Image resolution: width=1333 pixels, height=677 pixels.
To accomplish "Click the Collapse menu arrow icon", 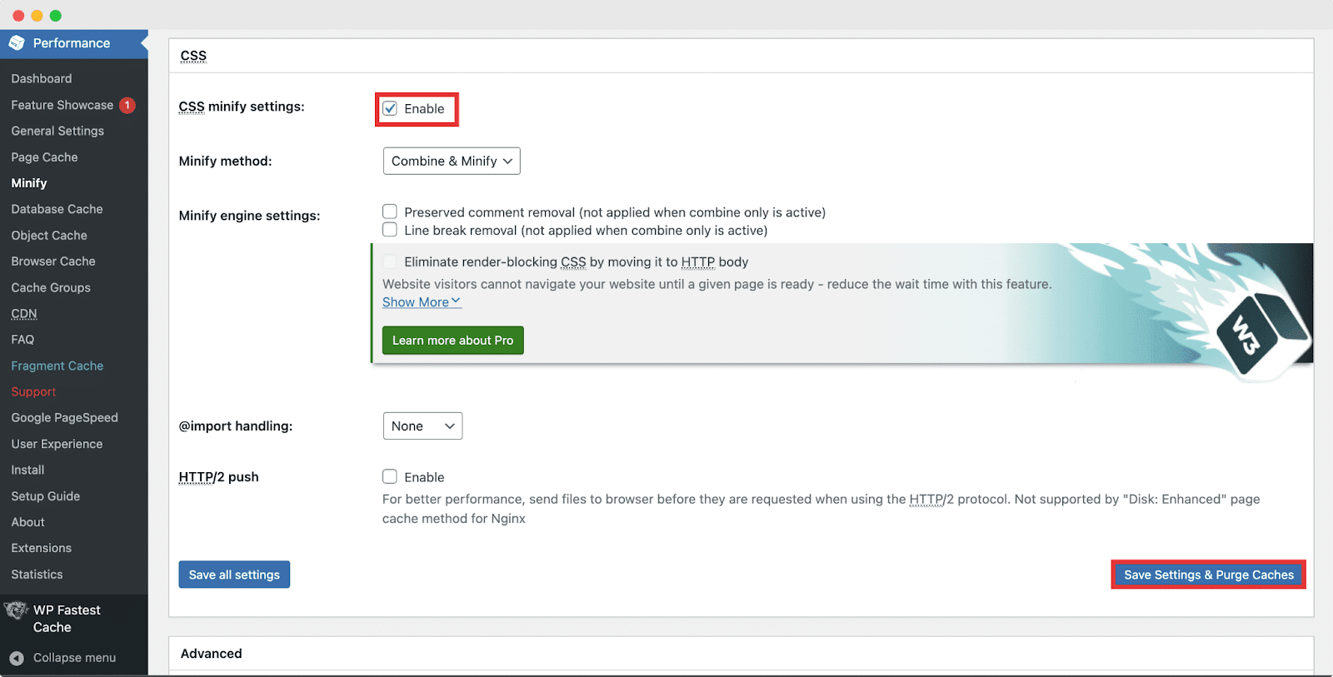I will [x=17, y=658].
